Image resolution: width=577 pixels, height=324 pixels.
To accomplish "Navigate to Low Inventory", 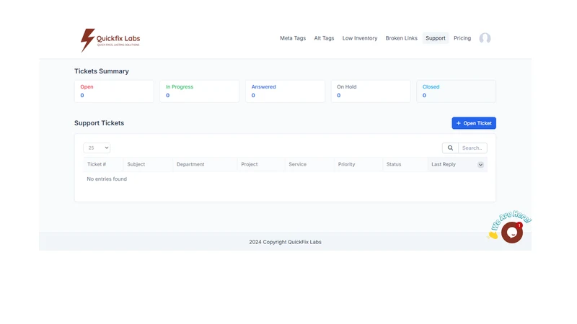I will [359, 38].
